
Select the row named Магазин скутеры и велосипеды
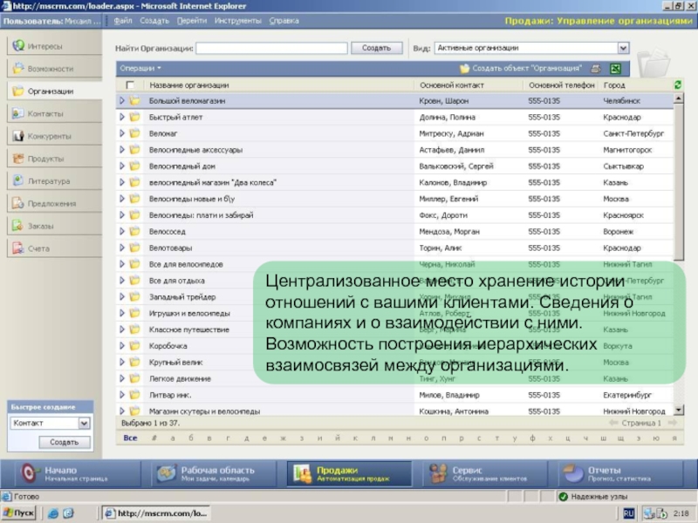394,411
